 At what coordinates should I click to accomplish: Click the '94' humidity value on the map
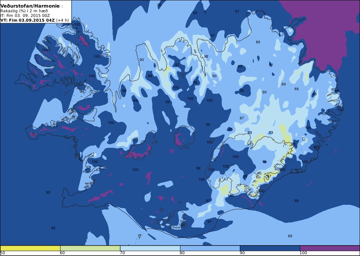click(195, 13)
